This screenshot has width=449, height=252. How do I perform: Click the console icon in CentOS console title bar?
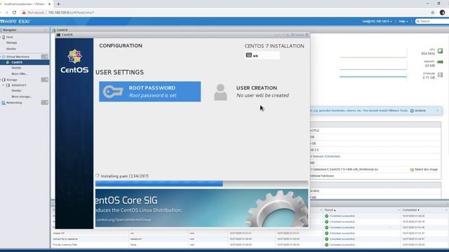point(58,35)
